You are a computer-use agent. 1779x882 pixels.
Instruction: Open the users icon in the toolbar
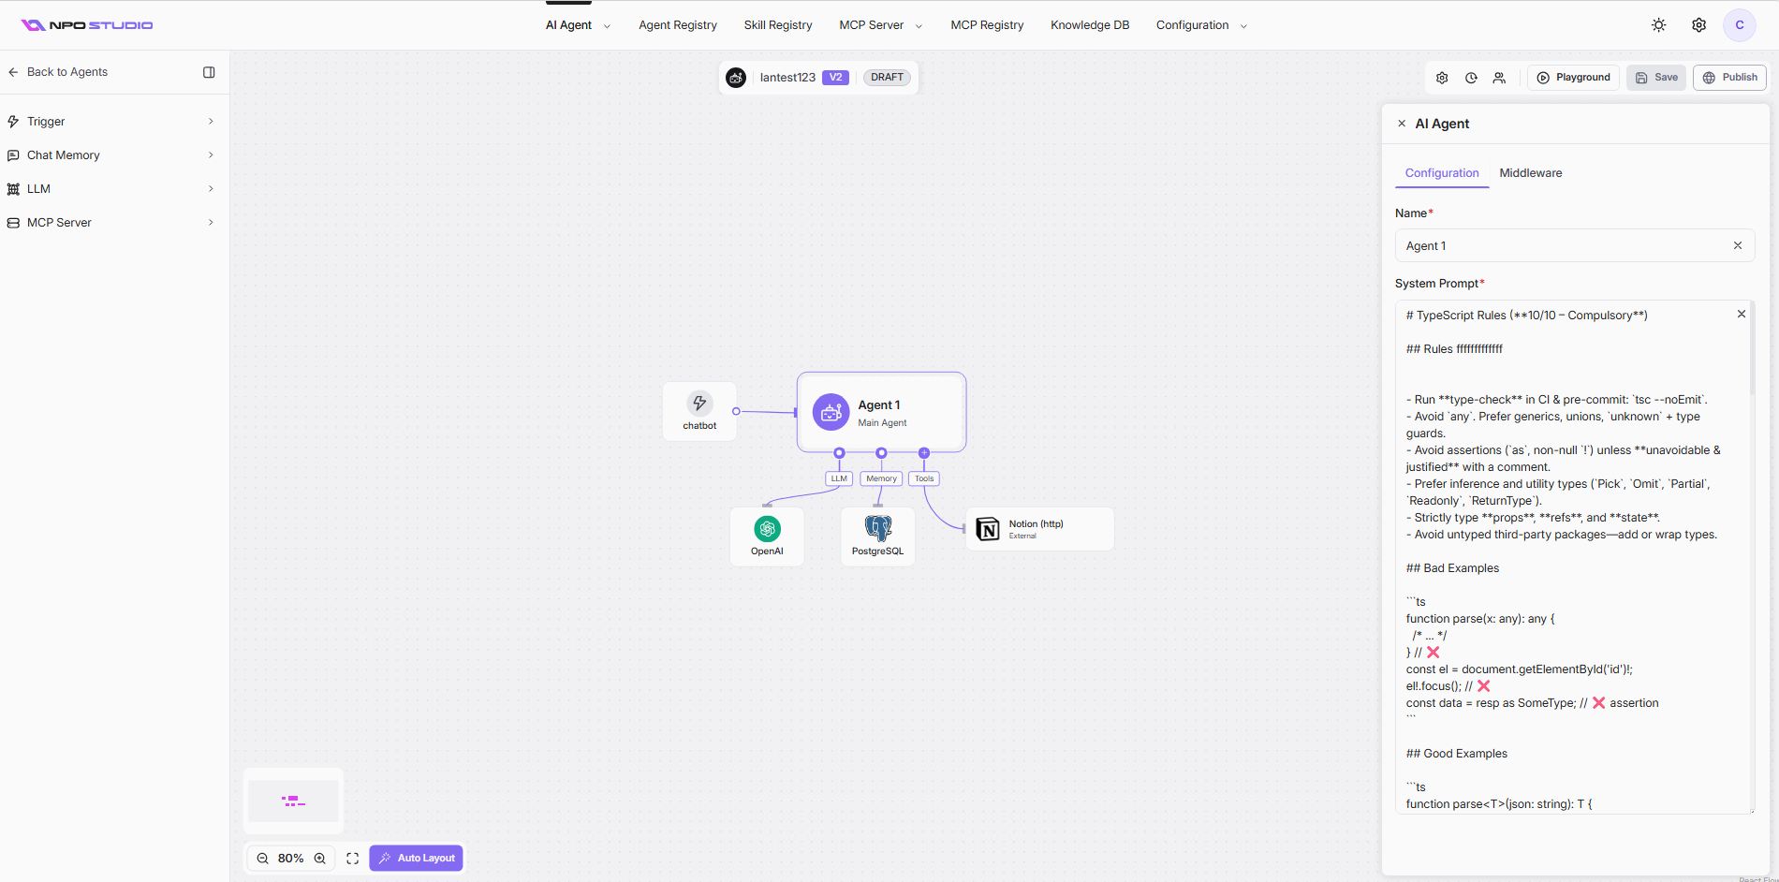coord(1499,78)
